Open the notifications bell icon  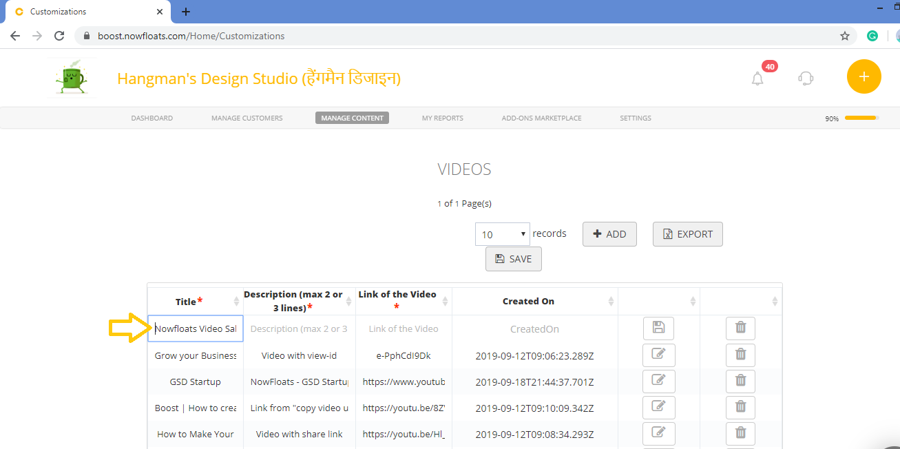pos(757,79)
